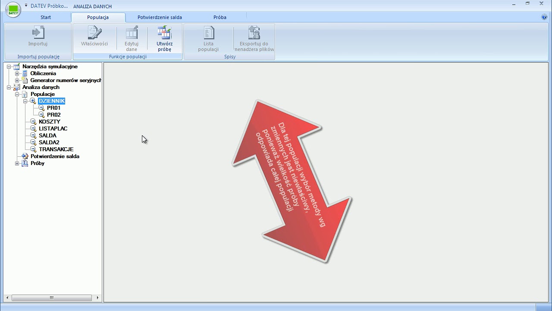Viewport: 552px width, 311px height.
Task: Click the Generator numerów seryjnych icon
Action: pyautogui.click(x=25, y=80)
